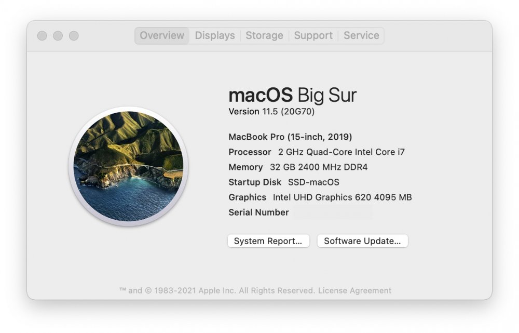Click the Startup Disk label
Image resolution: width=519 pixels, height=333 pixels.
click(255, 182)
